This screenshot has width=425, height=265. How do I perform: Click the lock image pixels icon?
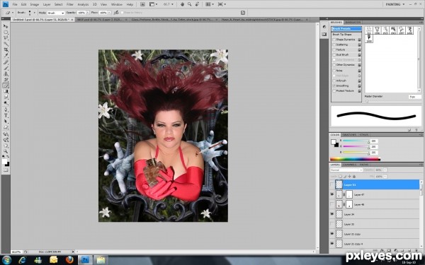pos(345,176)
